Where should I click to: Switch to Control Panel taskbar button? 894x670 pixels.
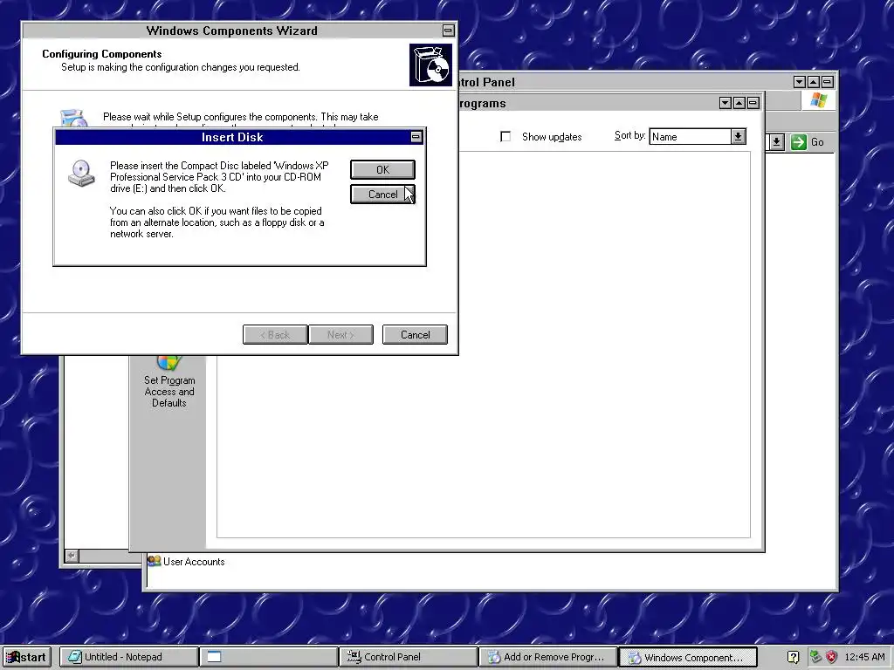pos(409,657)
